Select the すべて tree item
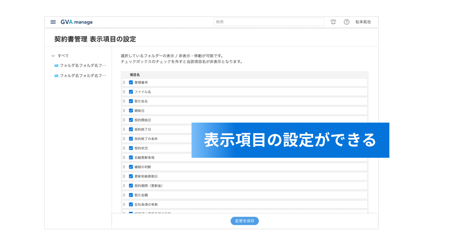 [x=63, y=56]
